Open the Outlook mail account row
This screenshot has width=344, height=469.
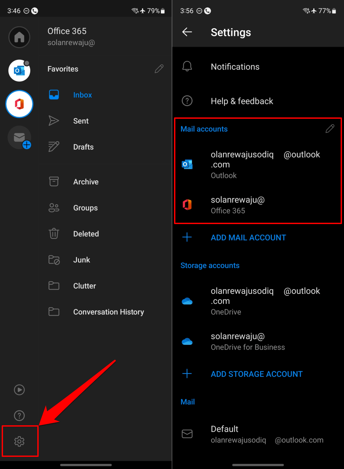pyautogui.click(x=258, y=165)
